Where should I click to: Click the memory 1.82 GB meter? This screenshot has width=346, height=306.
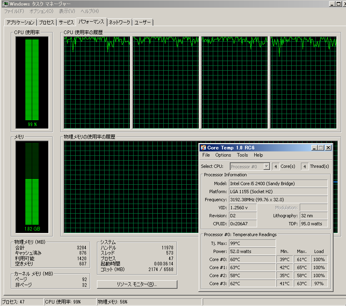pos(32,187)
